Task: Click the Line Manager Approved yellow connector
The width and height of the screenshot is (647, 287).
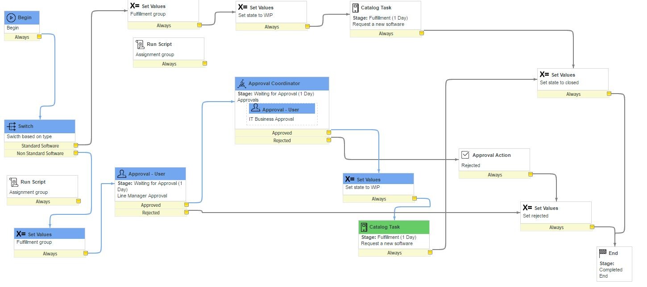Action: click(187, 205)
